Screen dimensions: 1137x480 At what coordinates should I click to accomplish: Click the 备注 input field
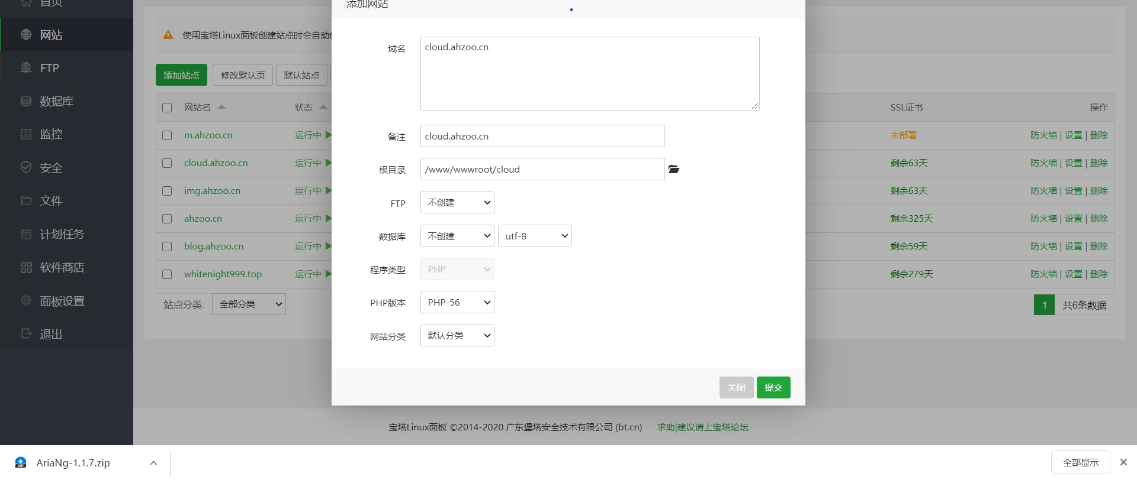pyautogui.click(x=542, y=136)
